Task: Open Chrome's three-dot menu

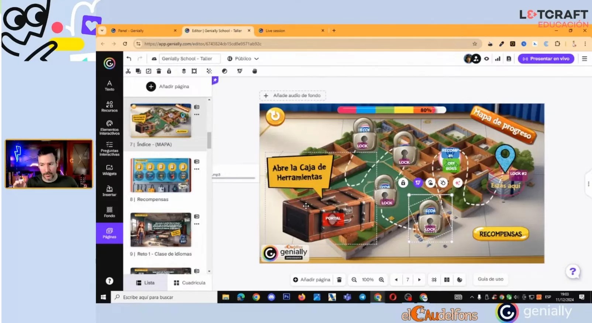Action: [585, 44]
